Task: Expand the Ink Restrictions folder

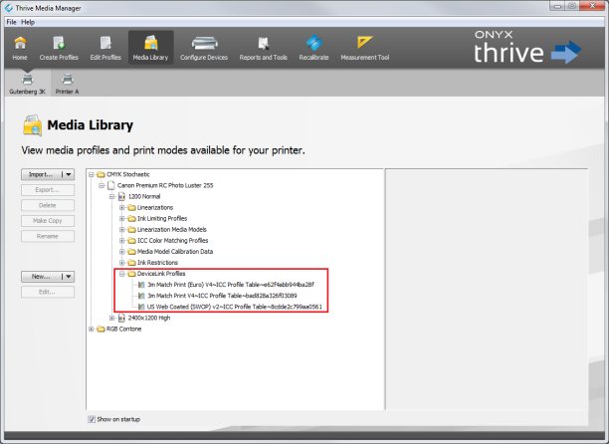Action: (122, 263)
